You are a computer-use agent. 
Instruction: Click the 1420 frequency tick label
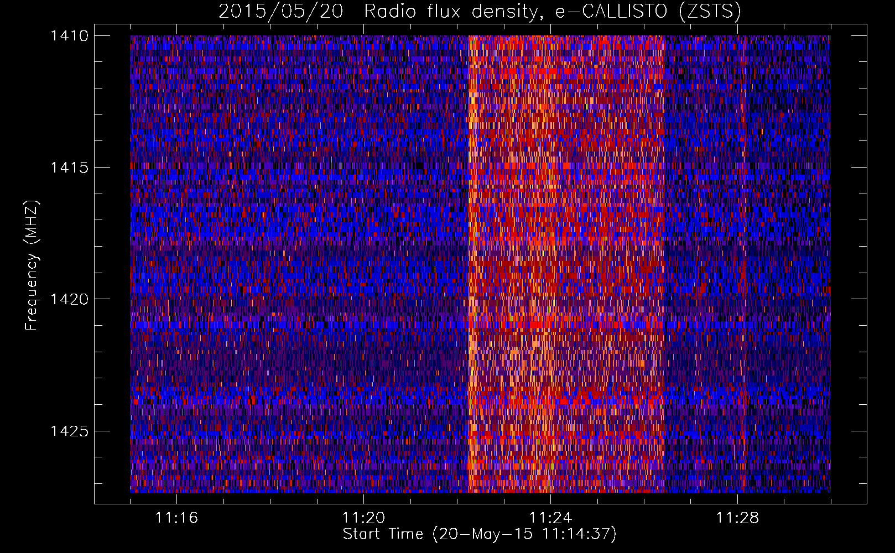69,299
